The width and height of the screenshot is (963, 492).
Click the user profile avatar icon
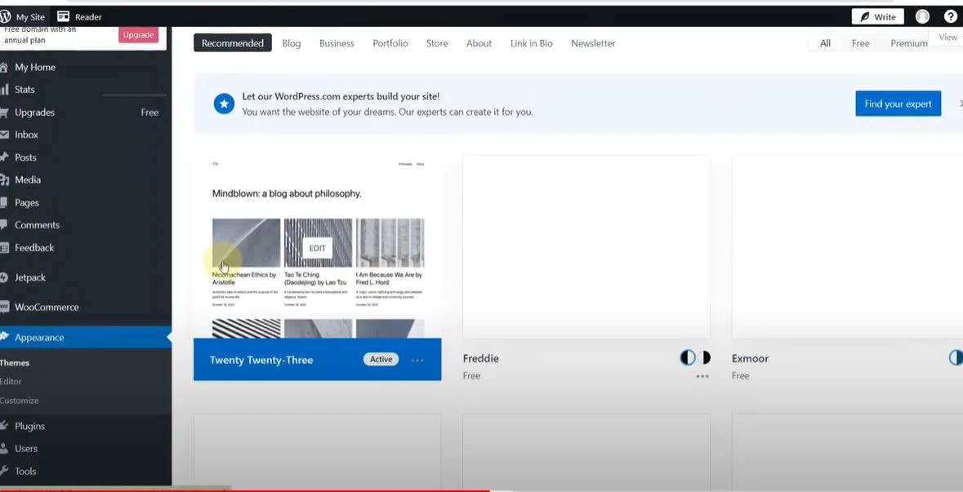[x=922, y=16]
